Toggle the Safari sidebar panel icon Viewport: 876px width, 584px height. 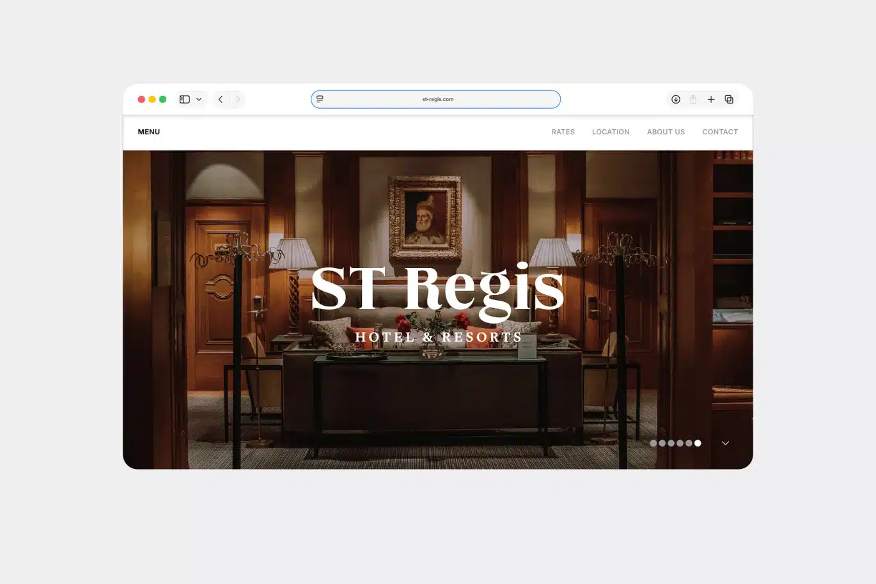coord(185,99)
